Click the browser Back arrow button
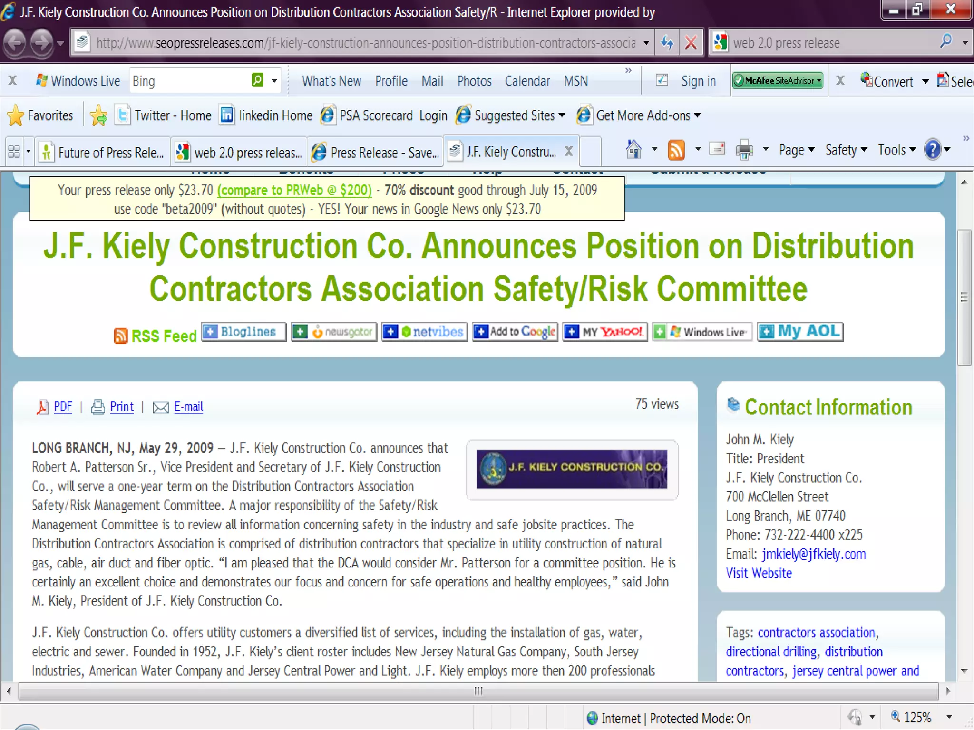Image resolution: width=974 pixels, height=730 pixels. click(x=15, y=43)
